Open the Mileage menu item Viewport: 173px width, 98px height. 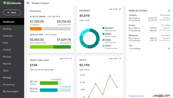point(7,77)
